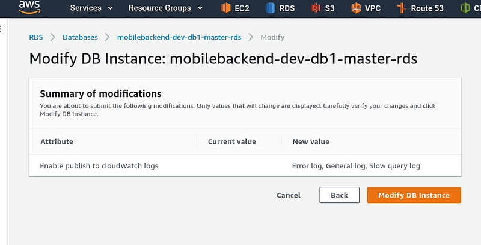Open the Route 53 shortcut icon
The width and height of the screenshot is (481, 245).
(401, 8)
